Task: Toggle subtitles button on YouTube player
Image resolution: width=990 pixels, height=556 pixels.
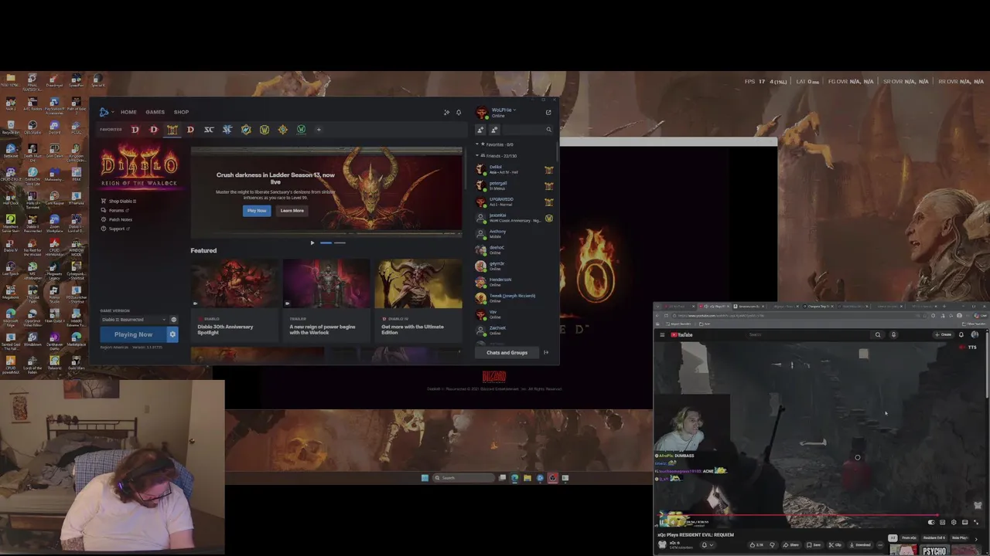Action: (x=942, y=522)
